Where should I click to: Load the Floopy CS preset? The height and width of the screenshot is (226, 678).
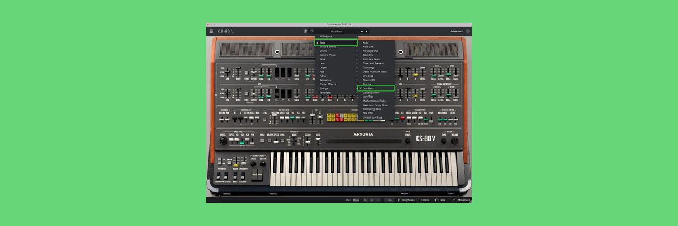coord(376,80)
